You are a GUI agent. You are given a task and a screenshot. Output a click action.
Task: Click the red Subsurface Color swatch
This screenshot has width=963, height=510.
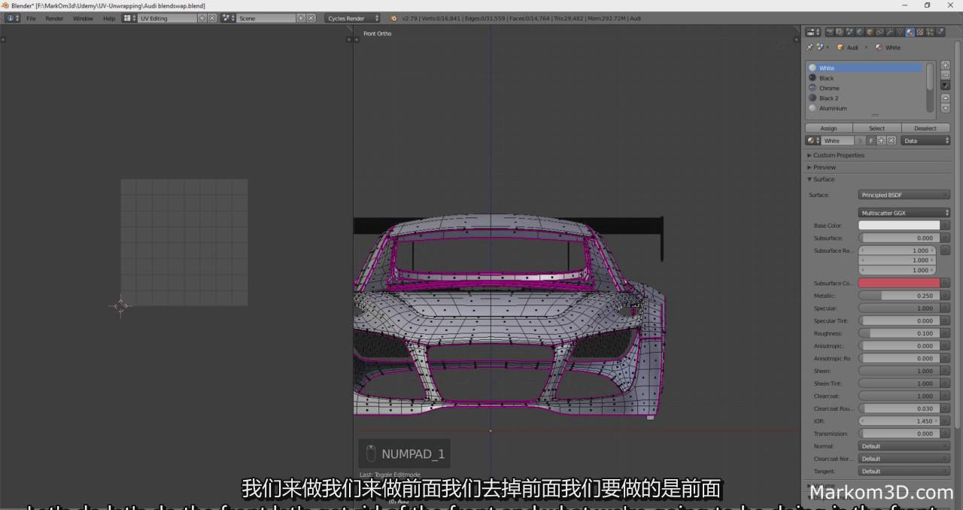click(899, 283)
